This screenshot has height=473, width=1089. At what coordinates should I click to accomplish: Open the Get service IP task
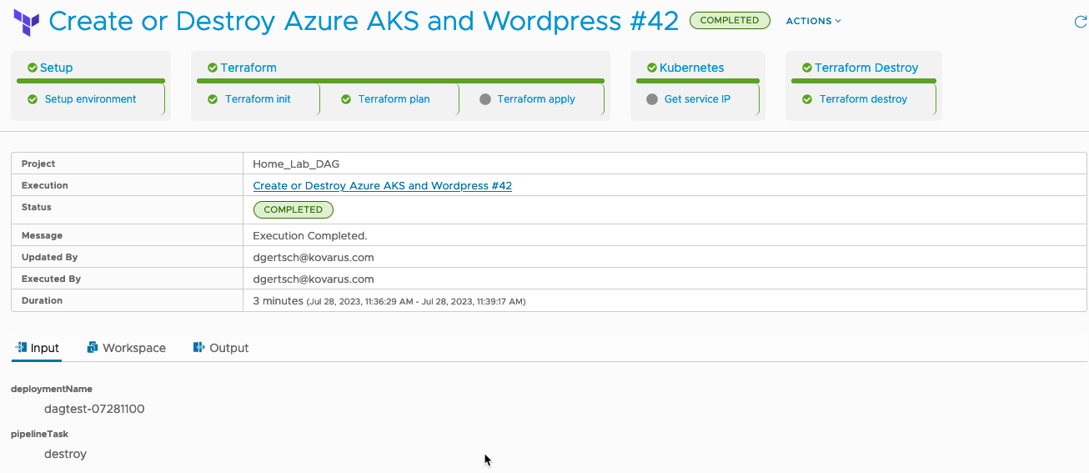coord(697,99)
